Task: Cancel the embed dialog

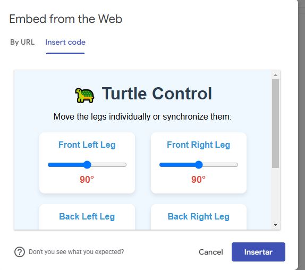Action: coord(210,252)
